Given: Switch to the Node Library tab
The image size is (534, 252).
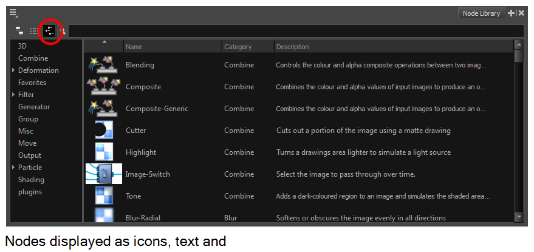Looking at the screenshot, I should pos(481,13).
